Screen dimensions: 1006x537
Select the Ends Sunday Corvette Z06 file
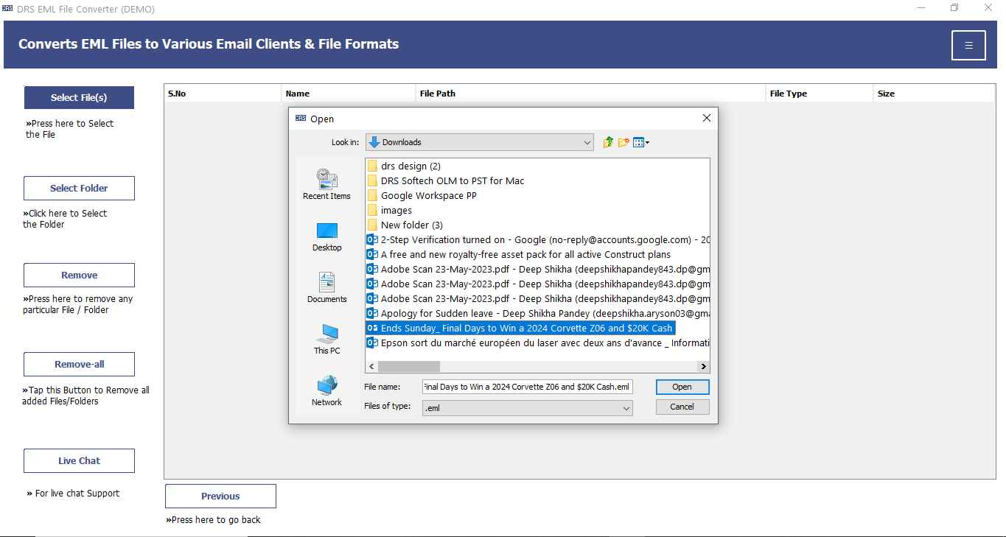(520, 328)
